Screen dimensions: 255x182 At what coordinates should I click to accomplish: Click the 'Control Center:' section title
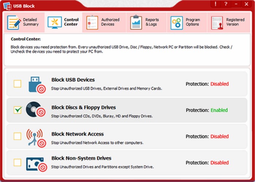coord(26,39)
